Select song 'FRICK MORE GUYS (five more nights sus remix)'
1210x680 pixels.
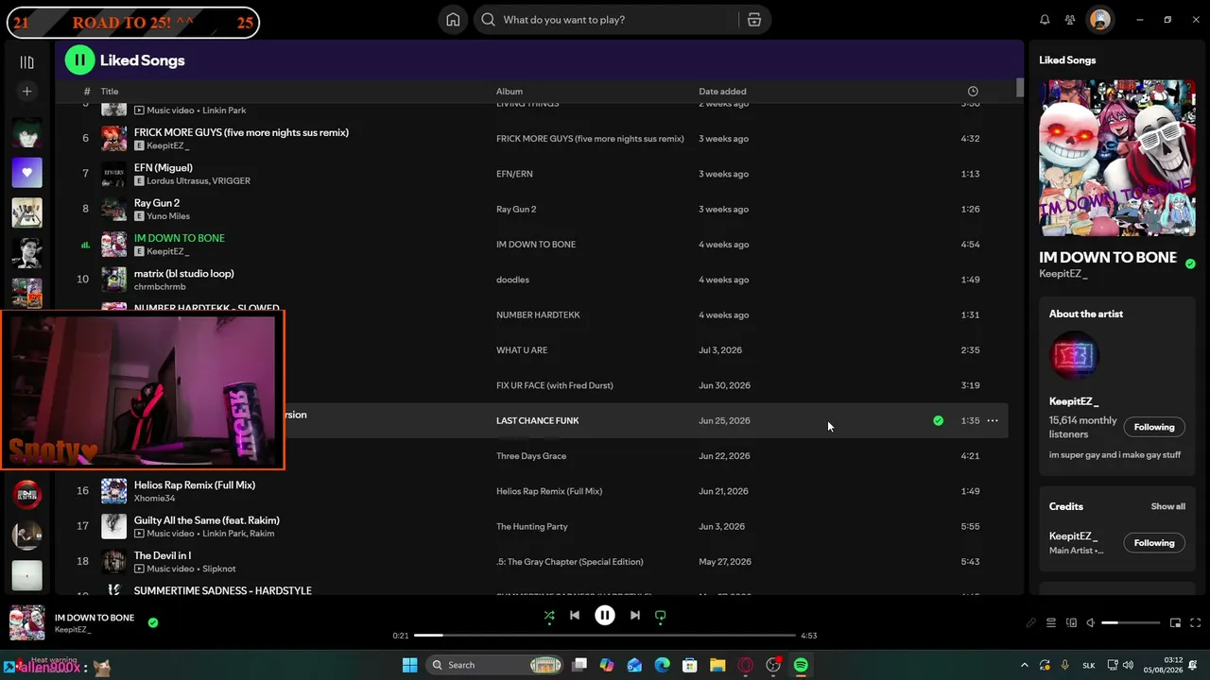(x=241, y=132)
